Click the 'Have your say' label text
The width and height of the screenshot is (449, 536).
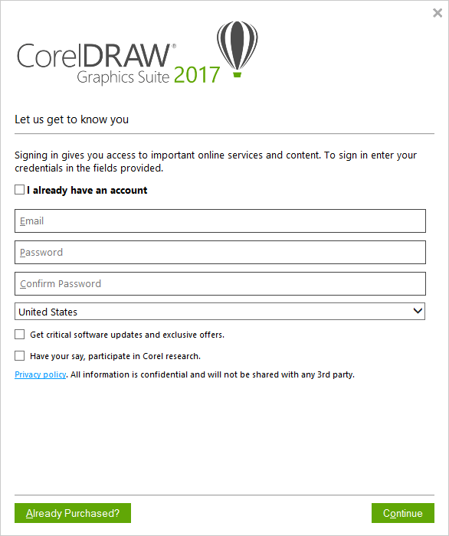[115, 356]
